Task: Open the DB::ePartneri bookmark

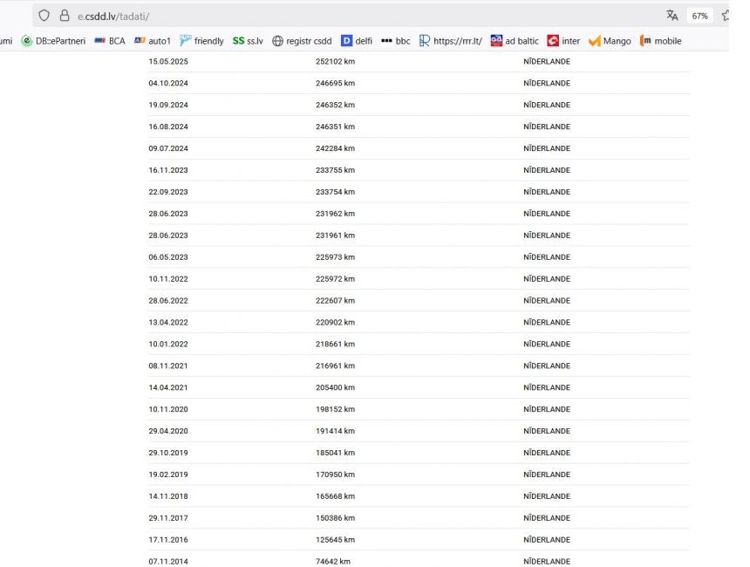Action: click(53, 41)
